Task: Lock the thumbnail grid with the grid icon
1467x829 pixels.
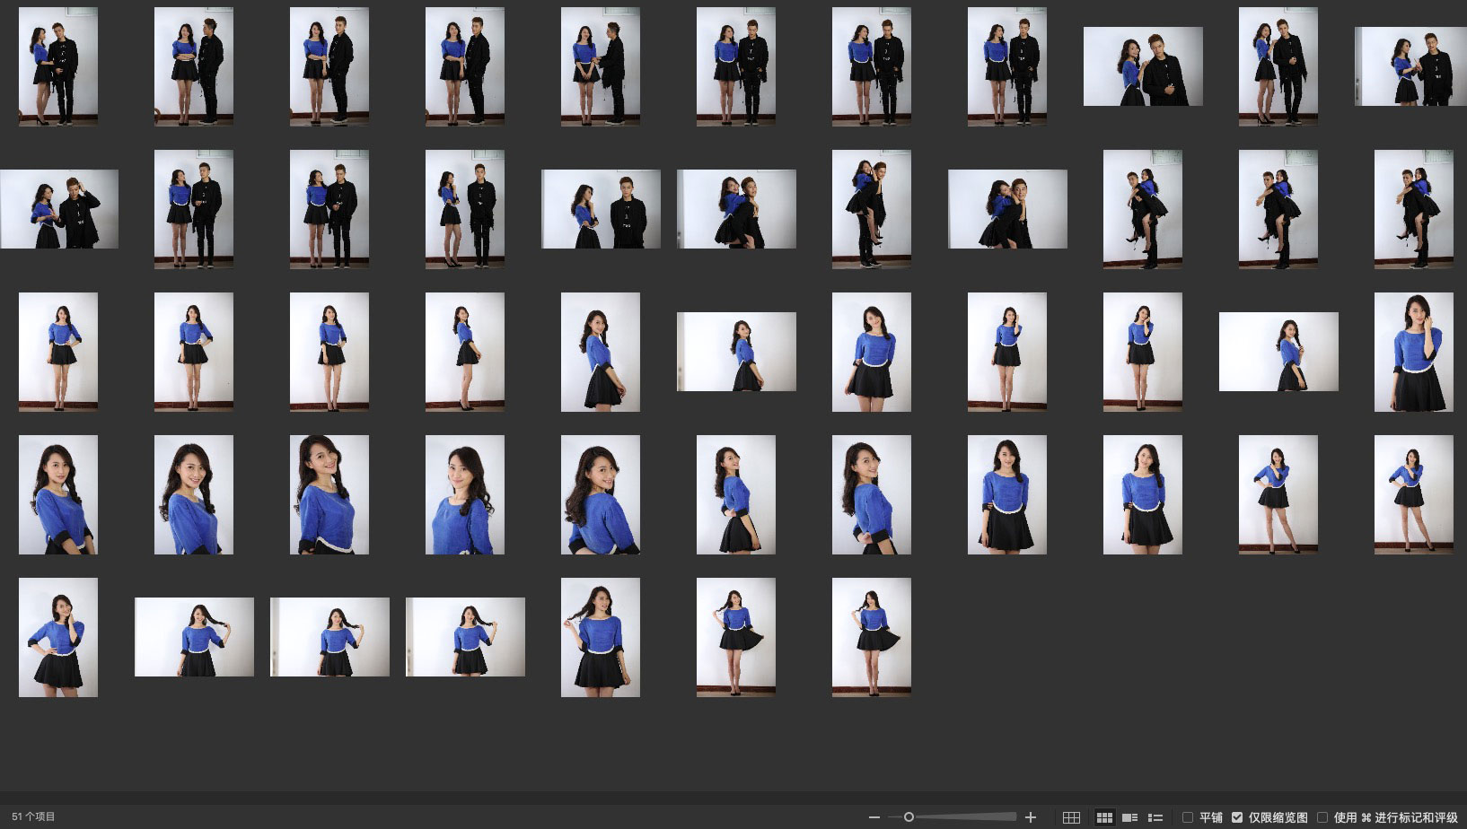Action: pyautogui.click(x=1071, y=817)
